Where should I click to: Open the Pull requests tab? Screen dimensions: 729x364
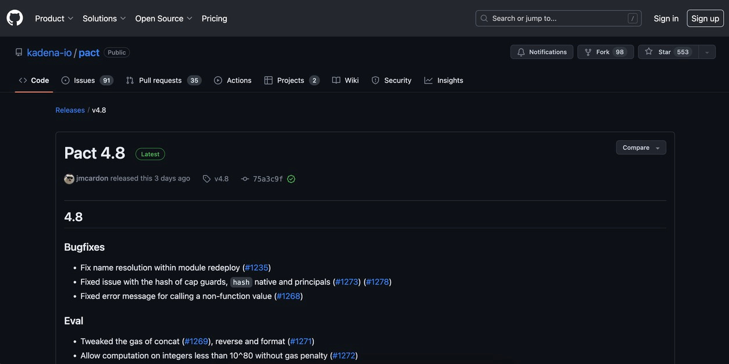click(164, 81)
